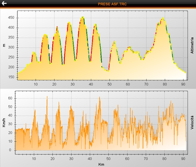Click the highest elevation peak near km 35
This screenshot has height=167, width=196.
coord(82,17)
